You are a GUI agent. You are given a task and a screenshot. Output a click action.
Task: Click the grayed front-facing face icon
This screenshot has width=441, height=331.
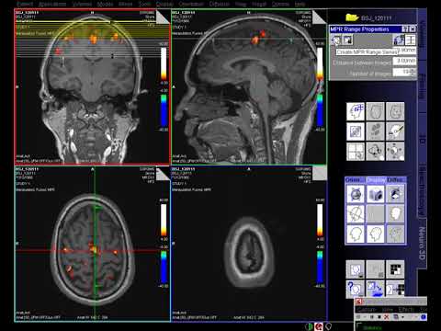tap(395, 111)
